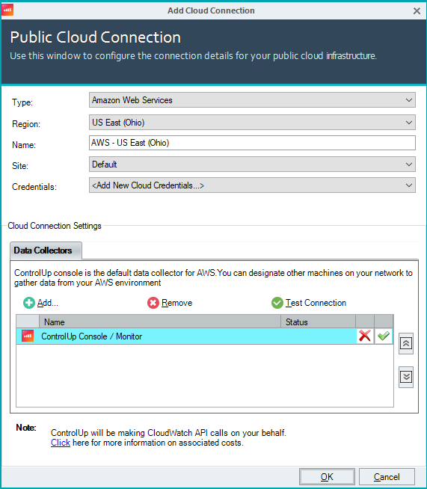The width and height of the screenshot is (427, 489).
Task: Click the ControlUp logo in the title bar
Action: [x=7, y=10]
